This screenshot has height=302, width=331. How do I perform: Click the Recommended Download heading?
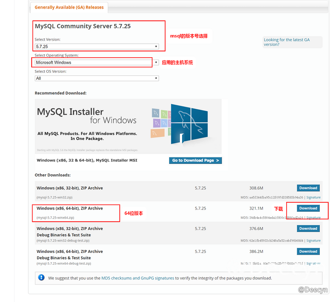[61, 93]
